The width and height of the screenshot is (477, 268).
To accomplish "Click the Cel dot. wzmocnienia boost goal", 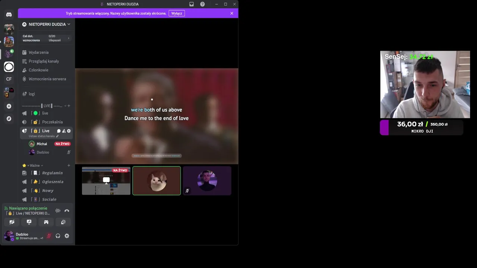I will pos(46,38).
